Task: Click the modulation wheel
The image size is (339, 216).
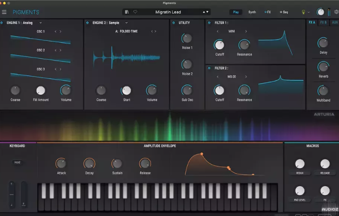Action: tap(24, 195)
